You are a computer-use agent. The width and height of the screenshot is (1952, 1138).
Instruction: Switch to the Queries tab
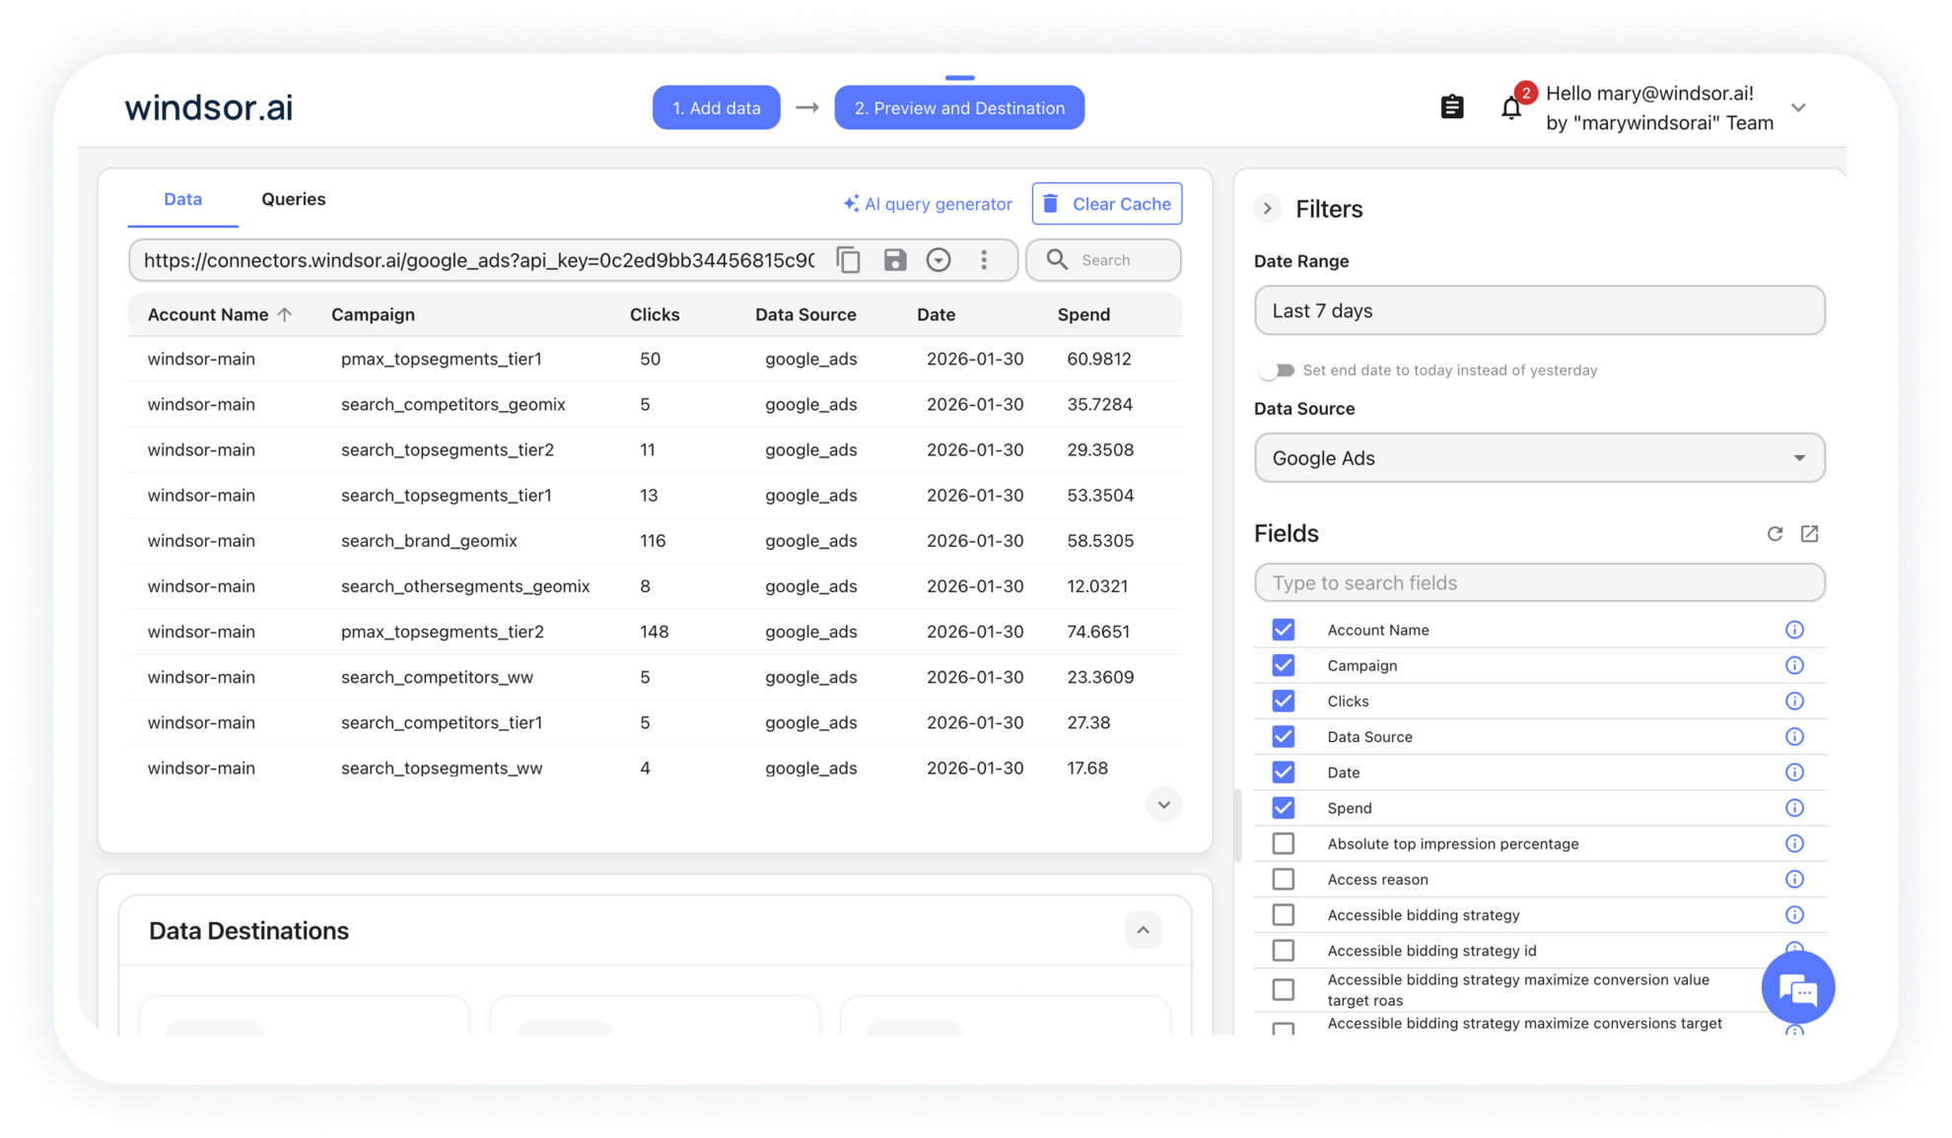(293, 199)
